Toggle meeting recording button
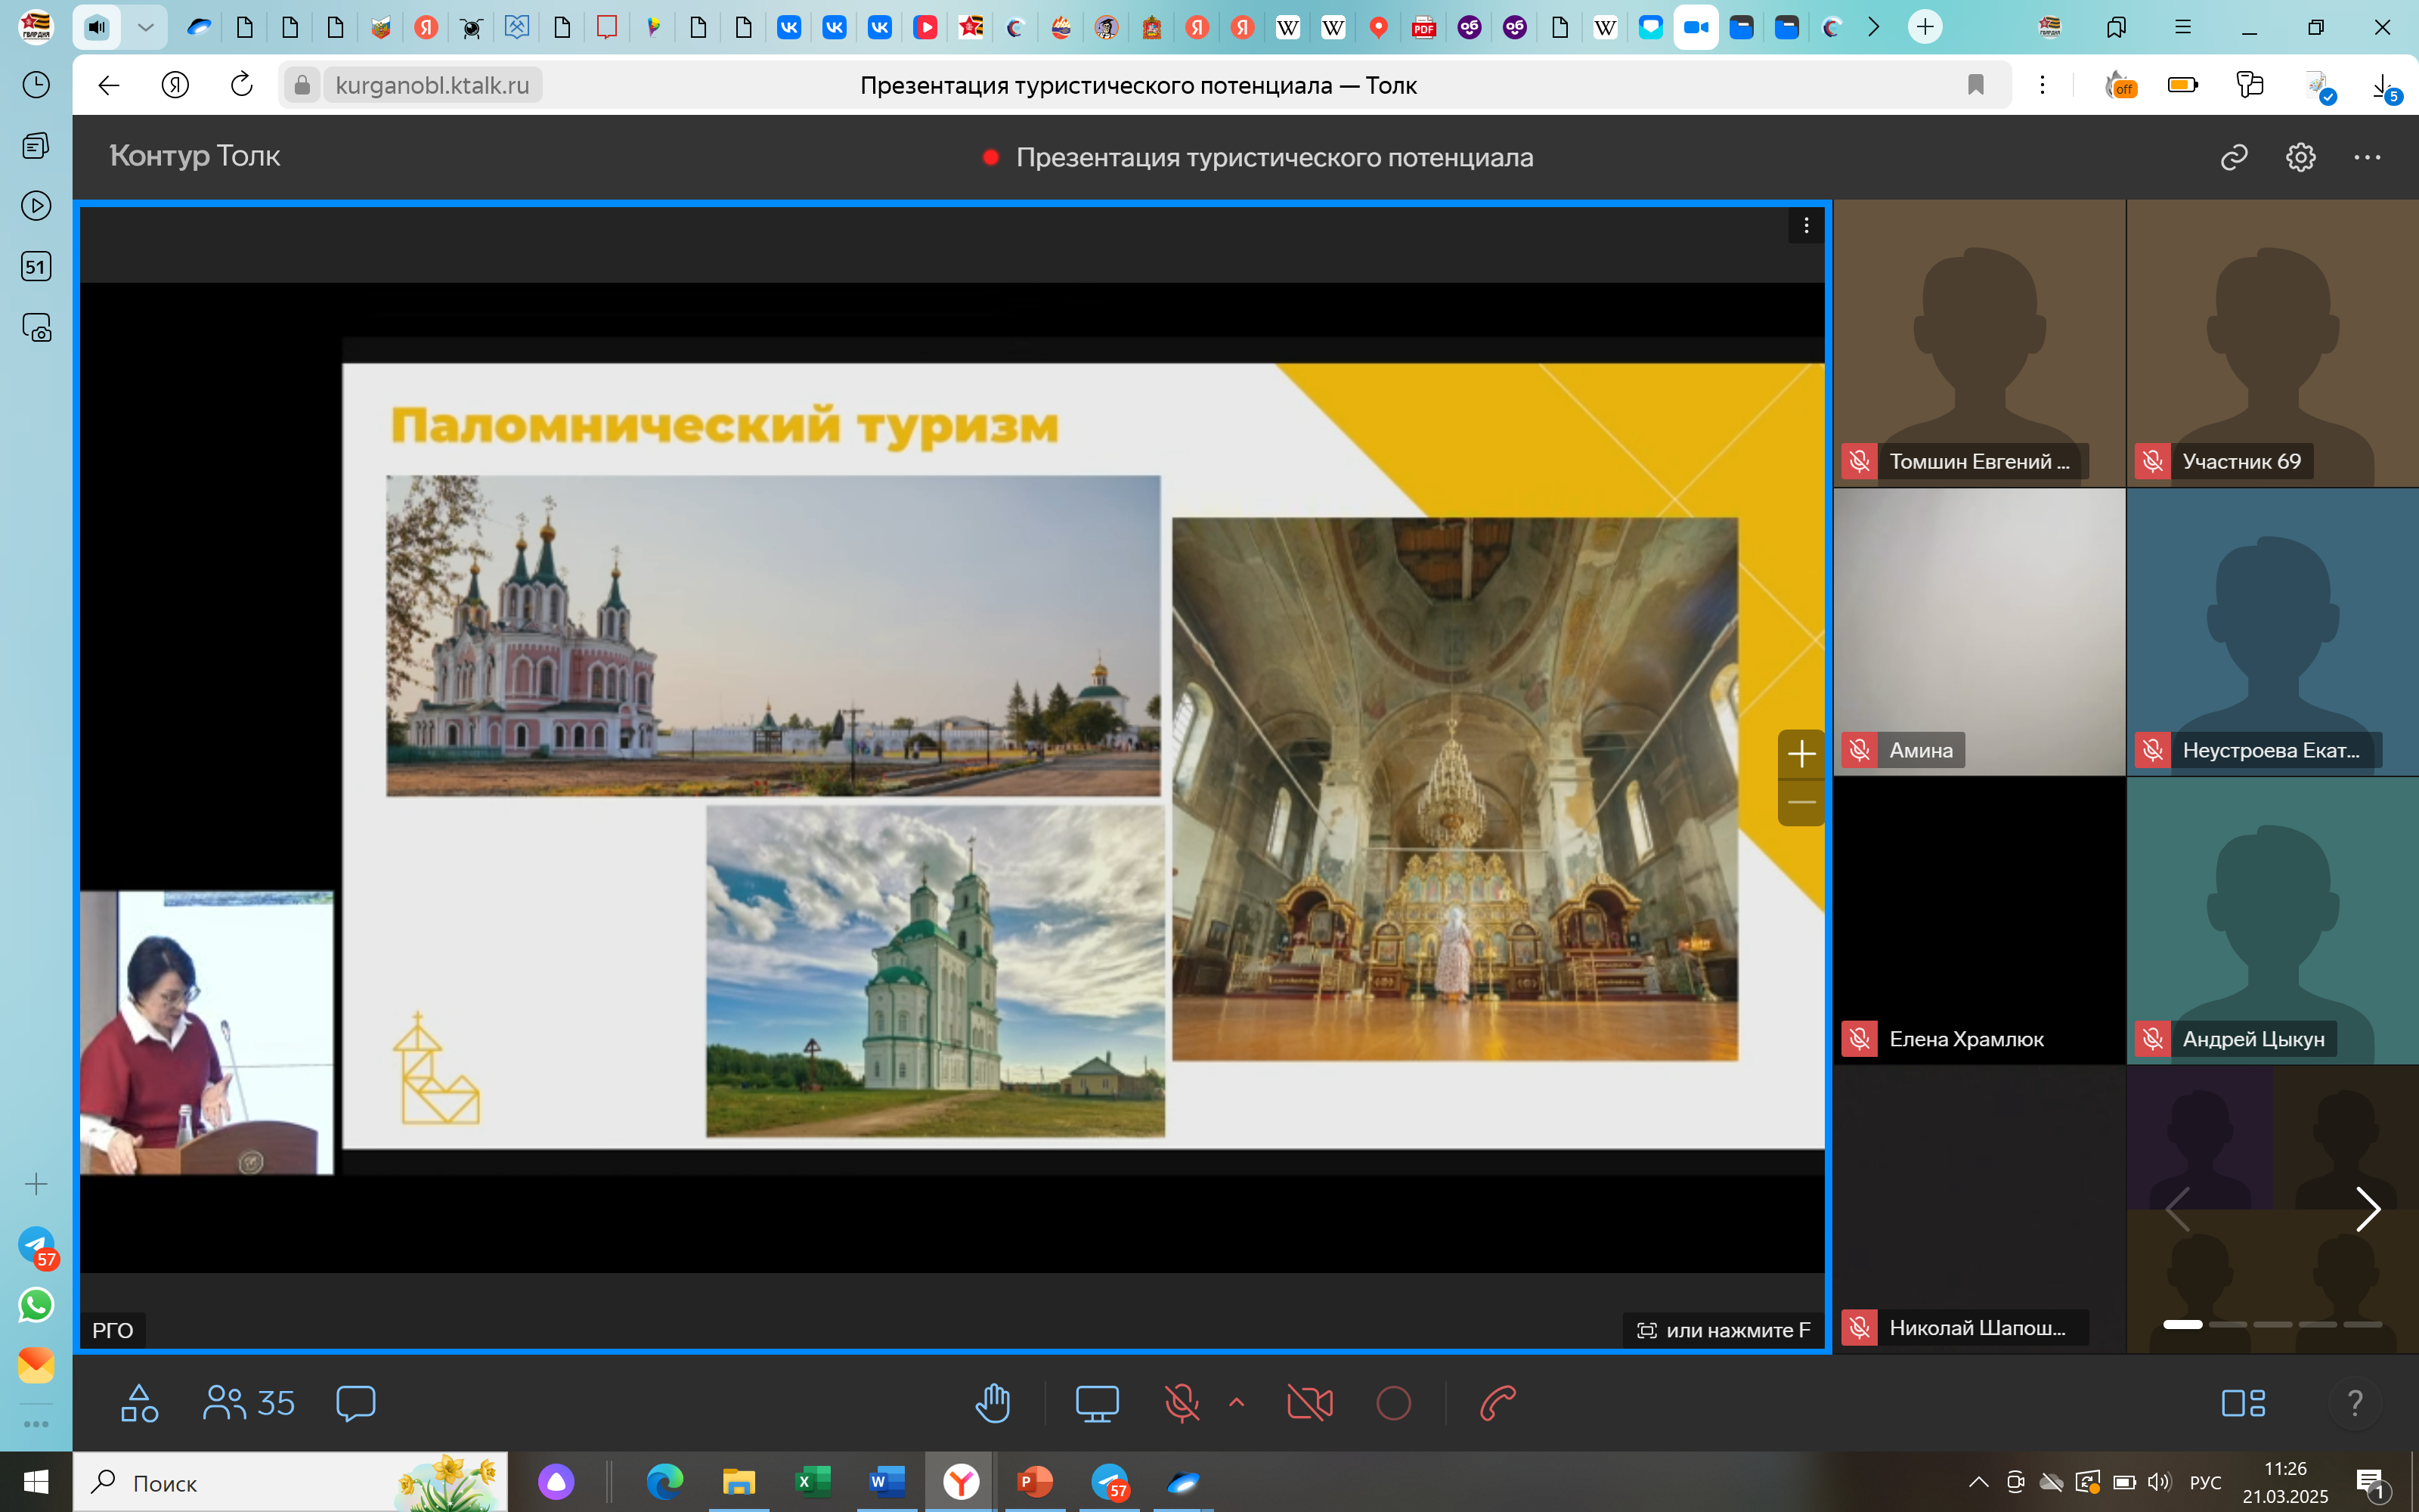 [1393, 1403]
